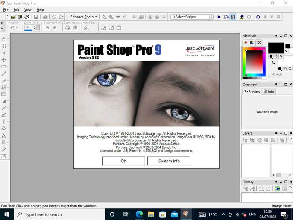Screen dimensions: 293x220
Task: Open background Style dropdown in Materials
Action: point(280,69)
